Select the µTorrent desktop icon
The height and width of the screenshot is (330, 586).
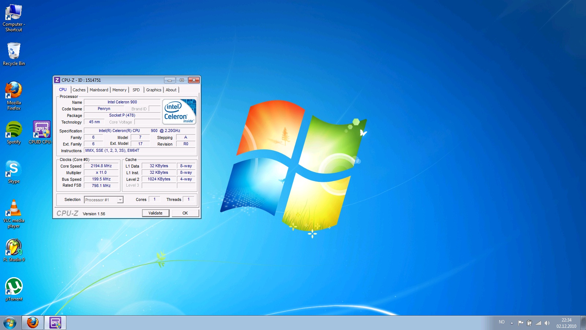(x=14, y=290)
